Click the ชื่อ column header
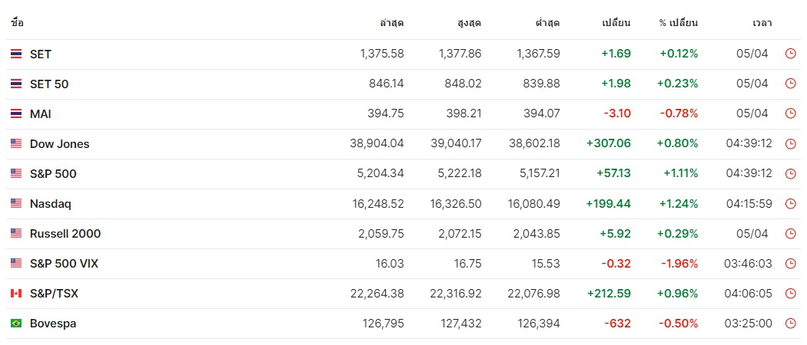This screenshot has height=345, width=807. point(17,23)
